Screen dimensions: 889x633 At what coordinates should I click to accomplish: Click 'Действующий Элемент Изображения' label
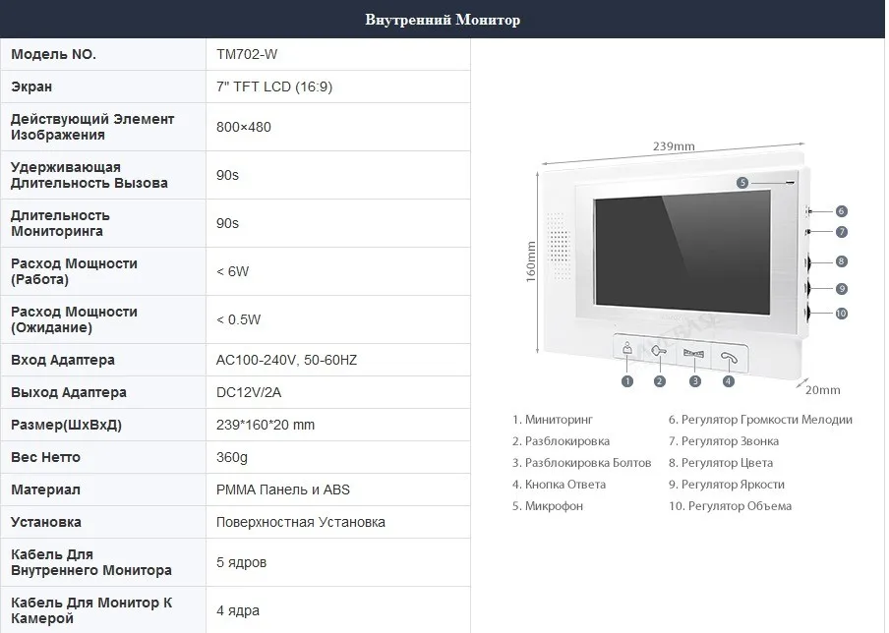[x=92, y=127]
